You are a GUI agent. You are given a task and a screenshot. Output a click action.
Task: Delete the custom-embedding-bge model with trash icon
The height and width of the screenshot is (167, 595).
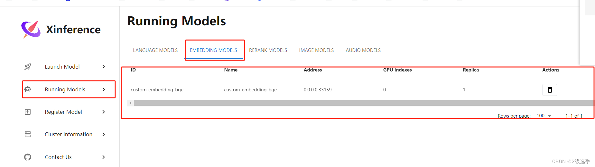(x=550, y=90)
